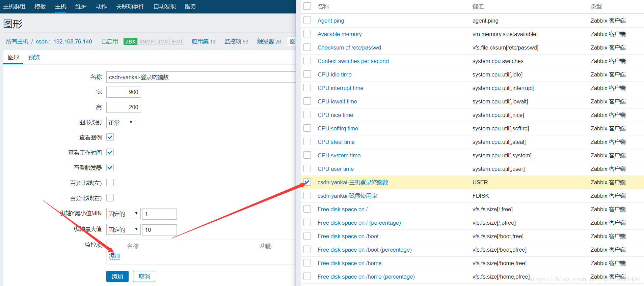Open the csdn-yankai-主机登录终端数 item link
Image resolution: width=644 pixels, height=286 pixels.
(353, 182)
